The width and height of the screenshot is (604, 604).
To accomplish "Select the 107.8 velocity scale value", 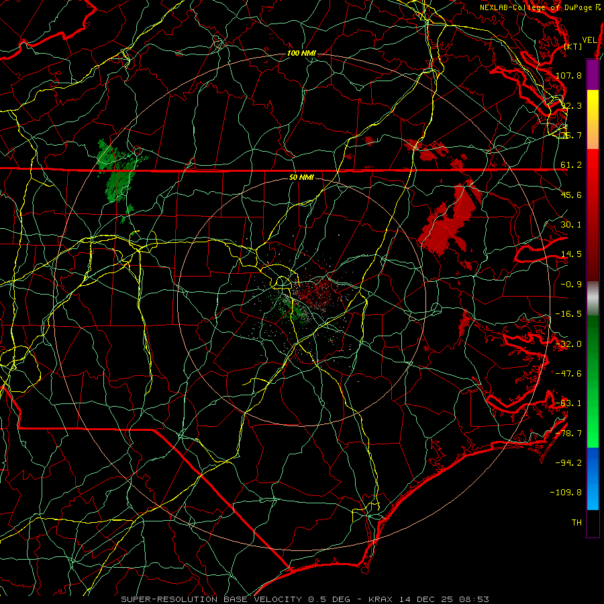I will (x=568, y=75).
